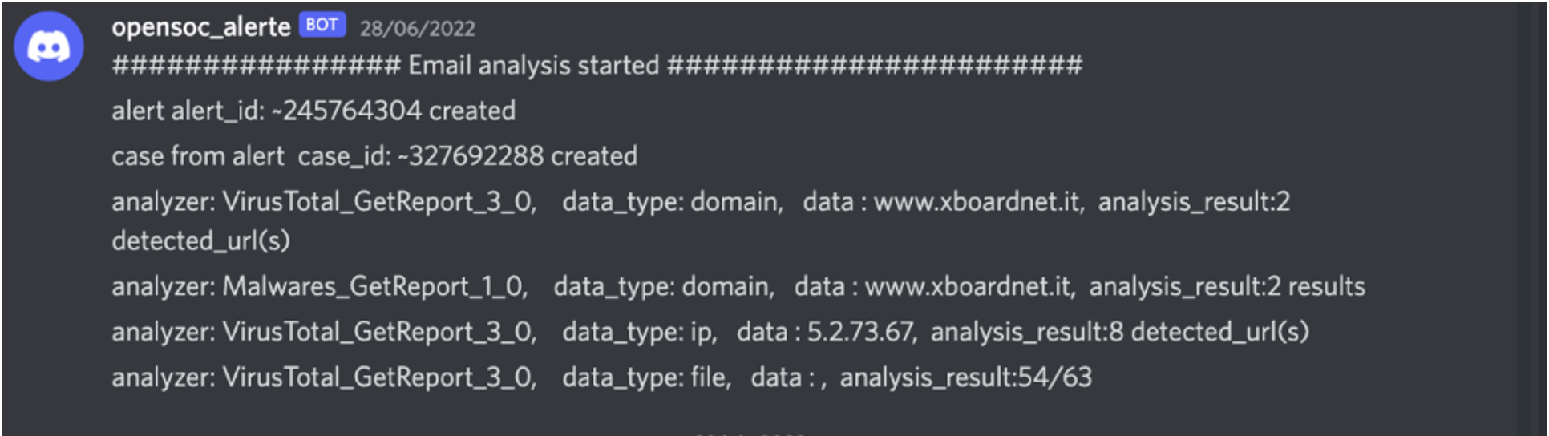Image resolution: width=1549 pixels, height=436 pixels.
Task: Click the IP address 5.2.73.67
Action: tap(860, 332)
